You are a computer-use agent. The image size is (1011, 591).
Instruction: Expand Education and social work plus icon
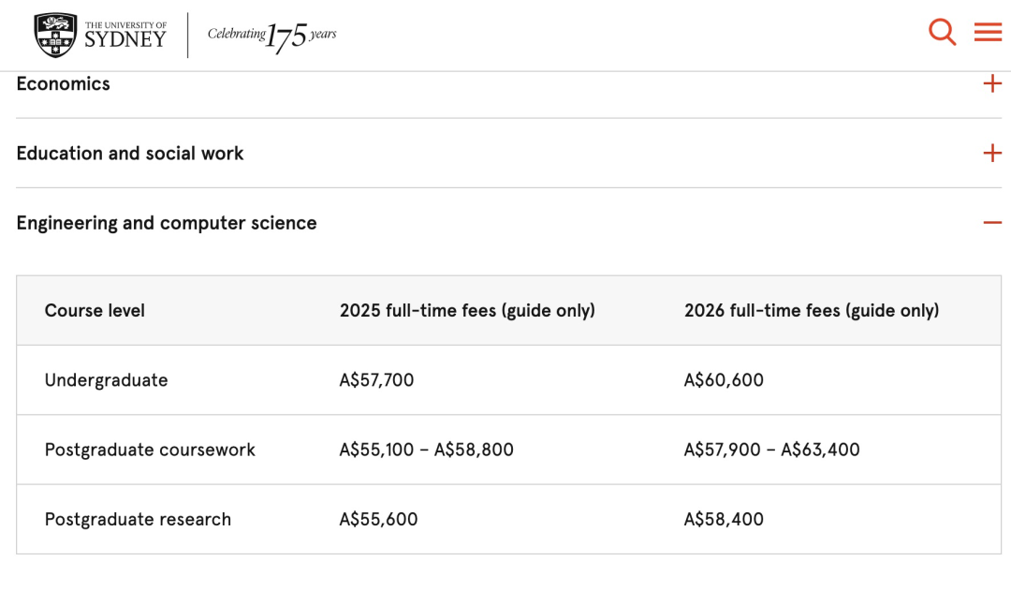(992, 154)
